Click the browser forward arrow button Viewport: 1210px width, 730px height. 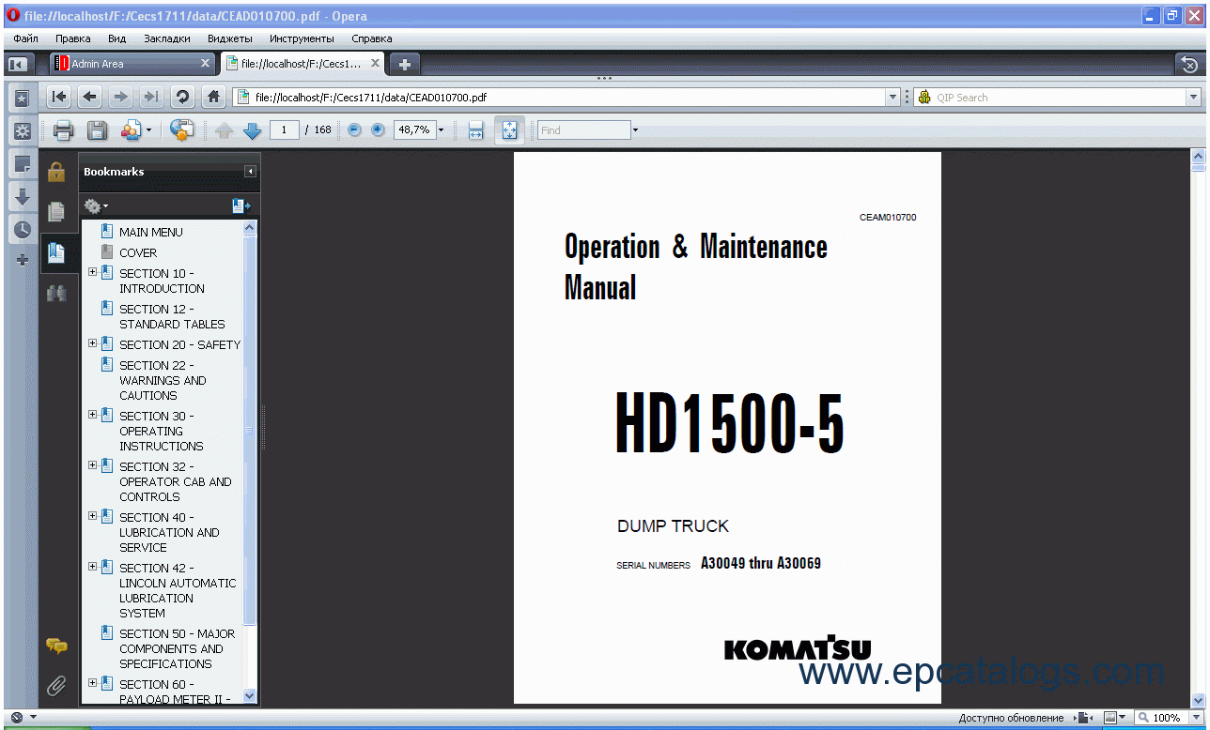click(x=120, y=97)
